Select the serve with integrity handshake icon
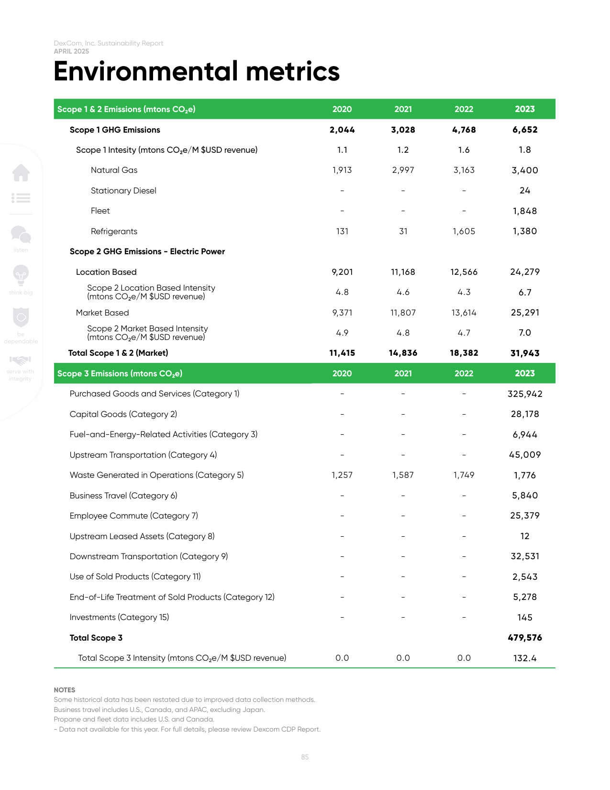 click(x=20, y=360)
